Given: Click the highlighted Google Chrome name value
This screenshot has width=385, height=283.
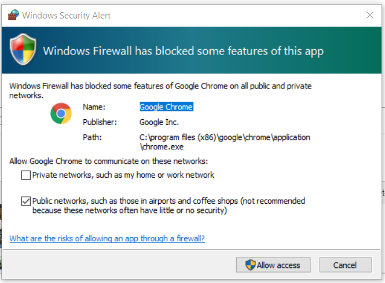Looking at the screenshot, I should click(x=166, y=107).
